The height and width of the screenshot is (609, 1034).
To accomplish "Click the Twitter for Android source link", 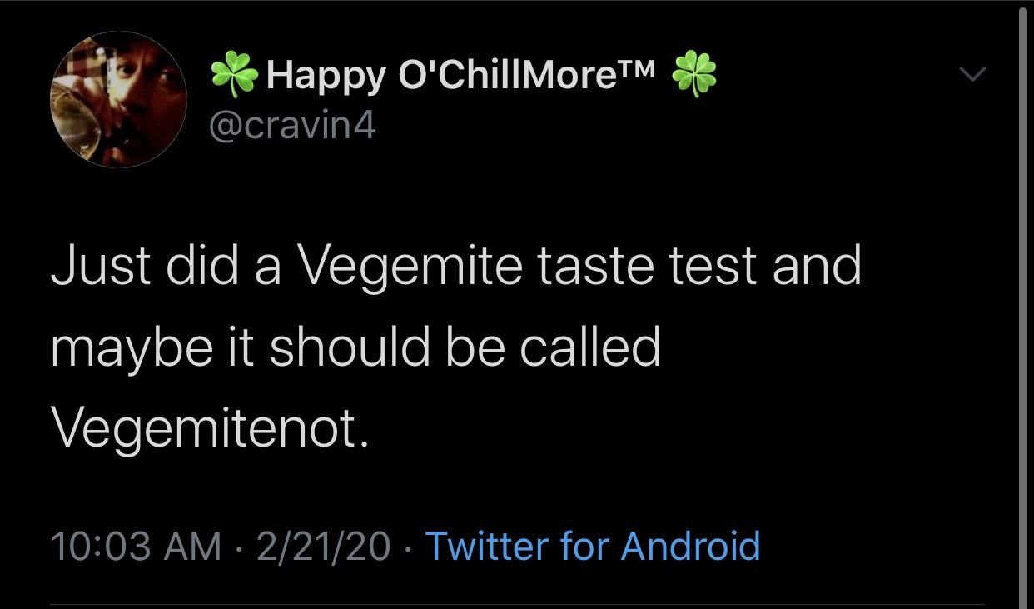I will point(593,547).
